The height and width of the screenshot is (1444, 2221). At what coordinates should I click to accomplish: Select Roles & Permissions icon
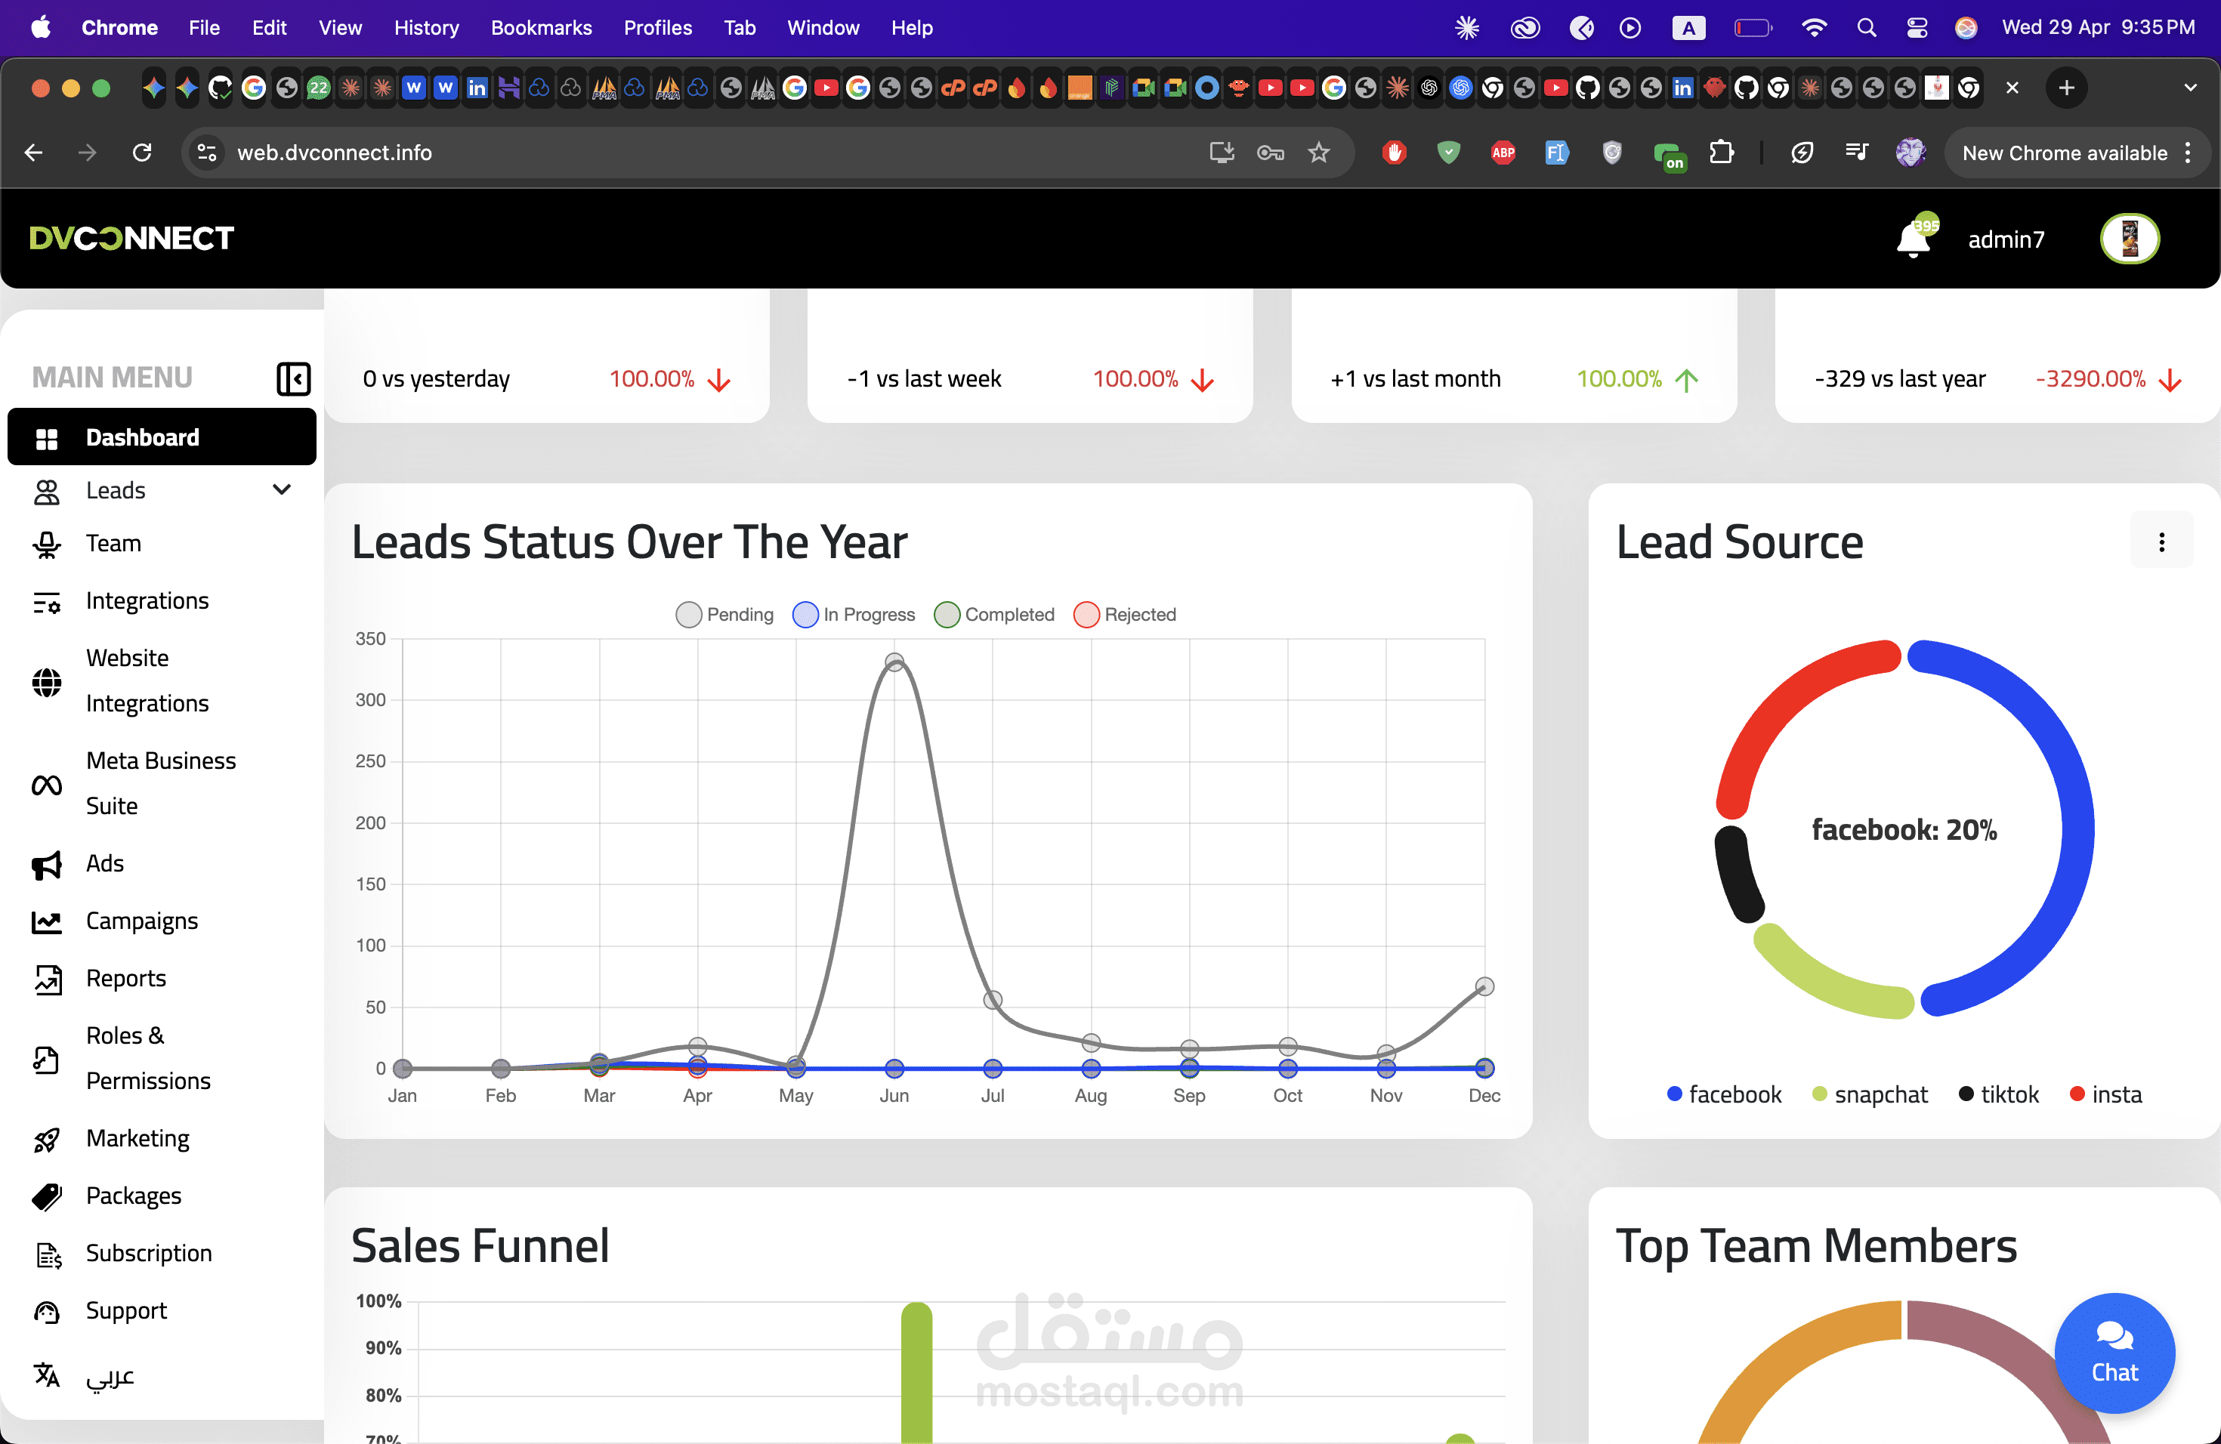(47, 1059)
